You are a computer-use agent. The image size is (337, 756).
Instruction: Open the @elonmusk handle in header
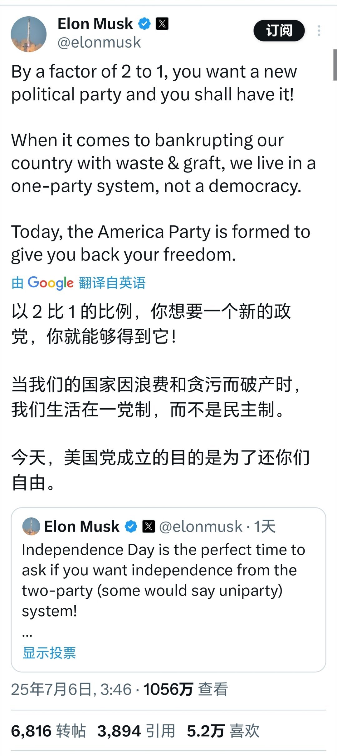(99, 42)
